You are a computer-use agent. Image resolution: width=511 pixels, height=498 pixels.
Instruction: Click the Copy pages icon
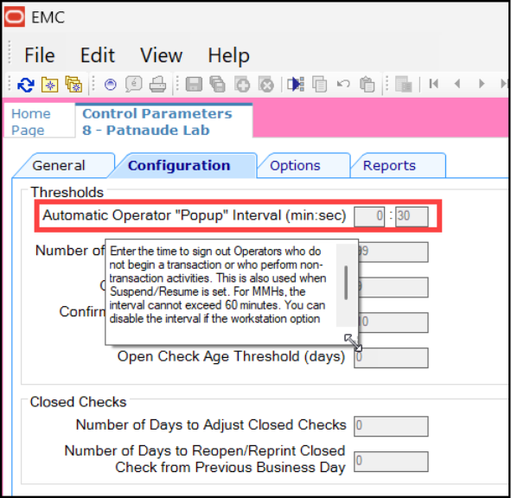(x=320, y=85)
